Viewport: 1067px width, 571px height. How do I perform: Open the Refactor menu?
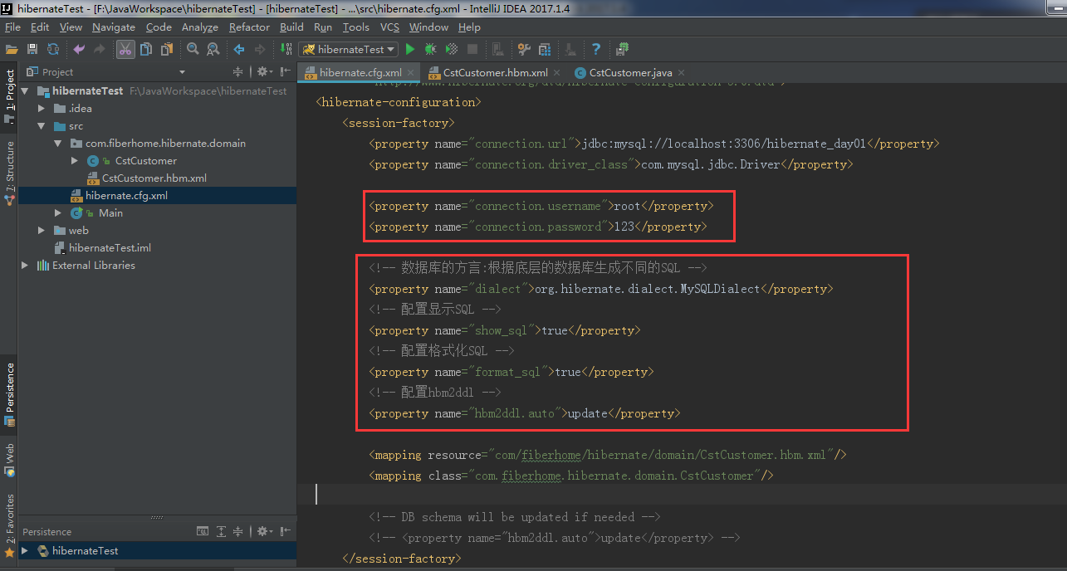[x=249, y=27]
